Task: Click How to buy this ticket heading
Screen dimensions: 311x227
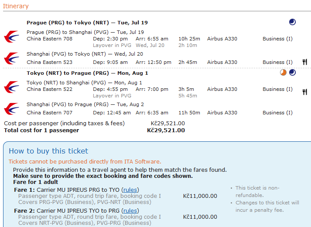Action: click(x=48, y=151)
